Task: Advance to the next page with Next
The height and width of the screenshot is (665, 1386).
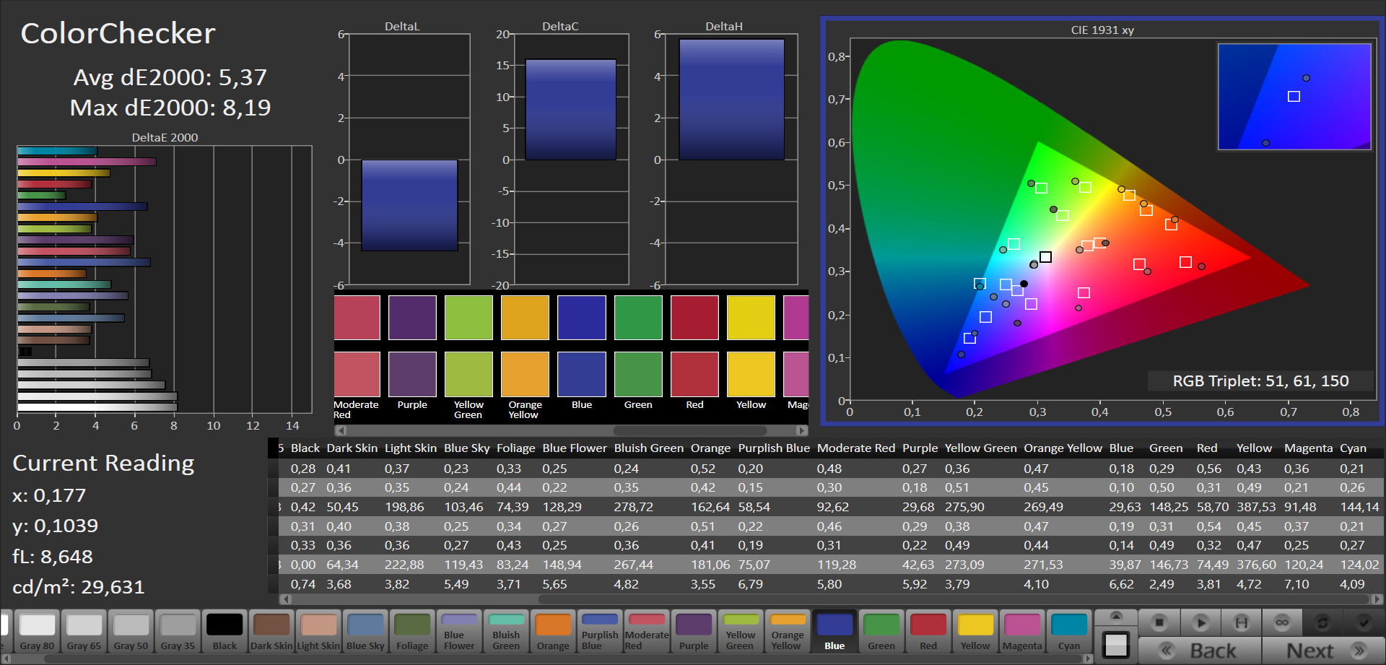Action: [1323, 651]
